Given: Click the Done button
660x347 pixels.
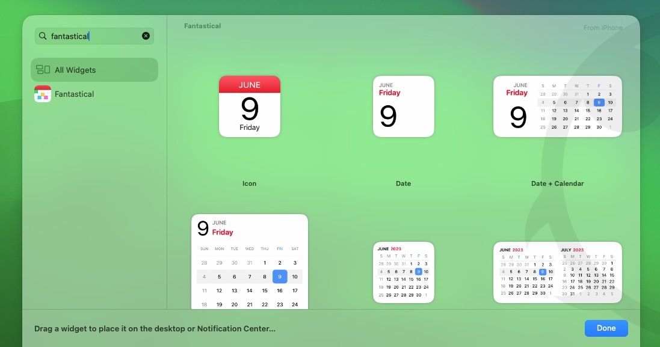Looking at the screenshot, I should (x=606, y=328).
